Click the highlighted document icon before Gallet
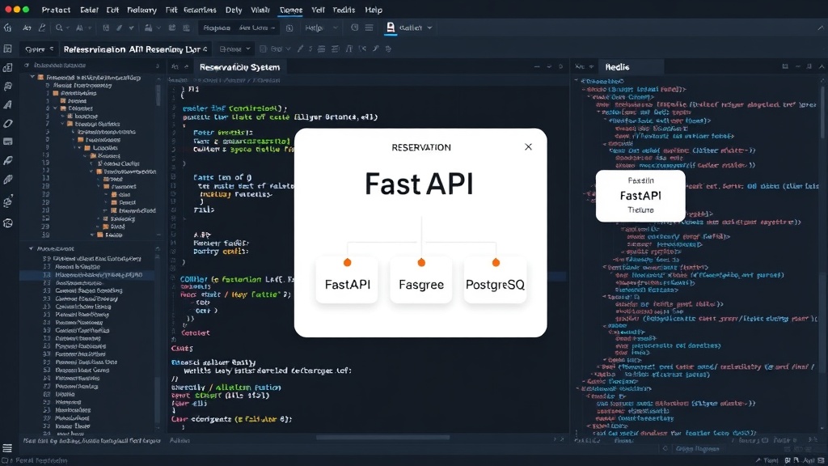Image resolution: width=828 pixels, height=466 pixels. (x=391, y=28)
